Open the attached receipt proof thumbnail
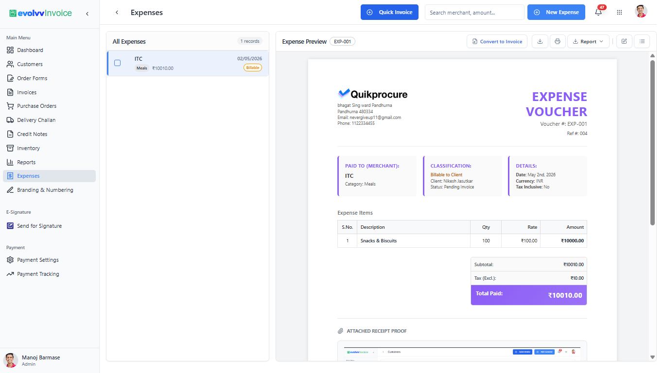Image resolution: width=664 pixels, height=373 pixels. [462, 353]
